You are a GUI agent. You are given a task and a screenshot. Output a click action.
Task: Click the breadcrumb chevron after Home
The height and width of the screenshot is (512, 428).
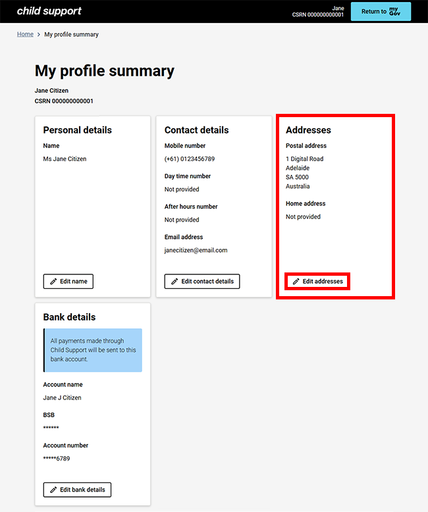coord(39,34)
